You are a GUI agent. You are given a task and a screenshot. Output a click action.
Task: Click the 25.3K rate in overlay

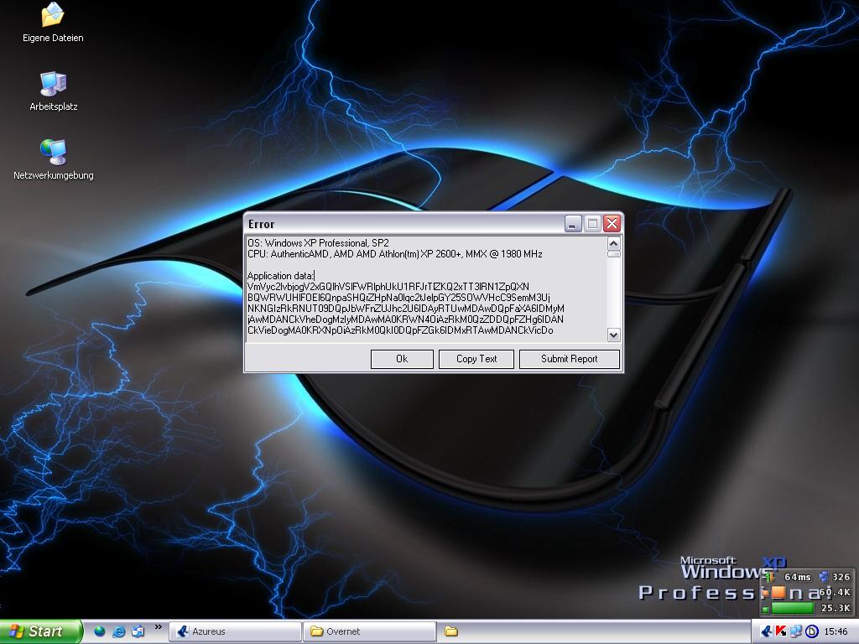(836, 608)
